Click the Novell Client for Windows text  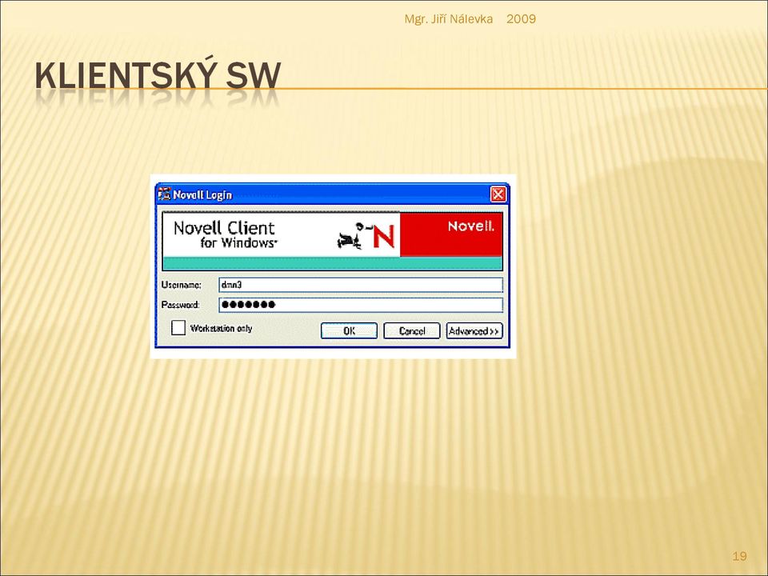coord(225,234)
